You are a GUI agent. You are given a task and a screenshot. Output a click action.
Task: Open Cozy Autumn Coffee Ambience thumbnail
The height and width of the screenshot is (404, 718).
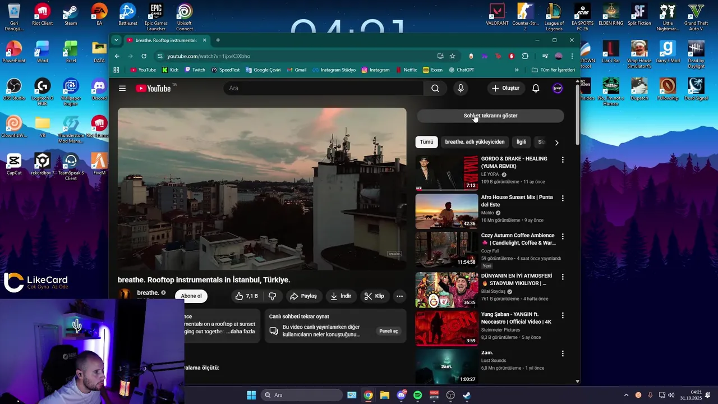[x=447, y=250]
